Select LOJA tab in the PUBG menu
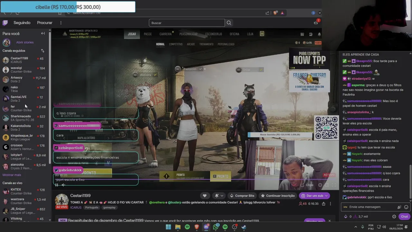 250,34
